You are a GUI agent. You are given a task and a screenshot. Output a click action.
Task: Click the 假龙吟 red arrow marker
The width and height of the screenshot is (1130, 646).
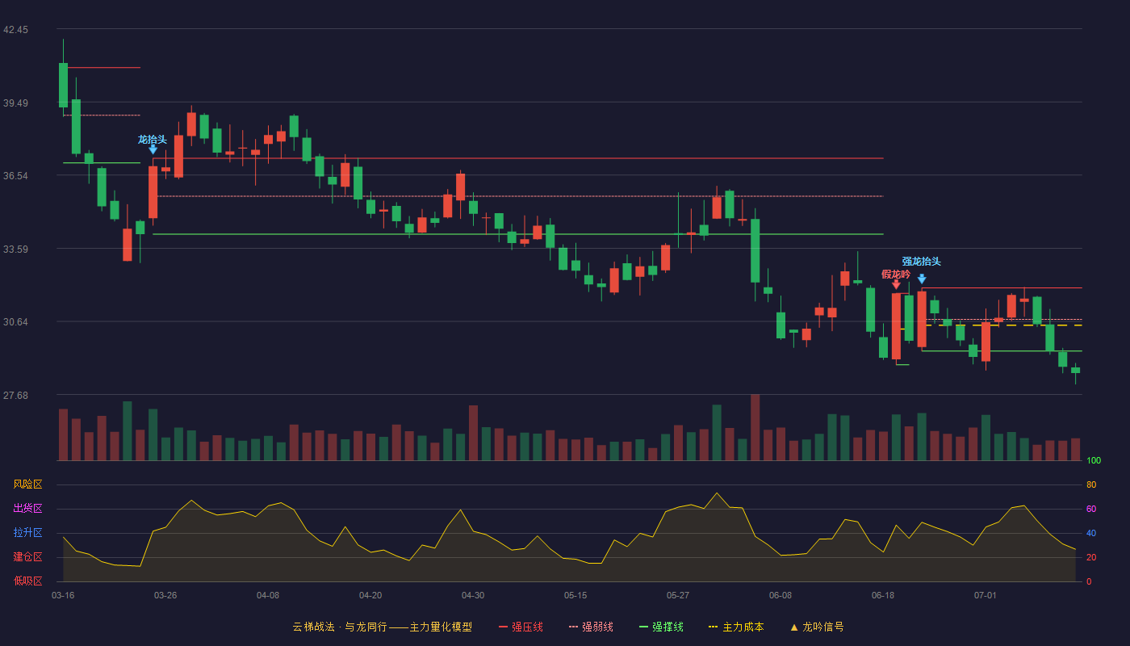click(896, 284)
